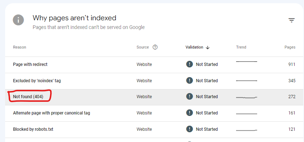Click Not Started status for noindex tag row
This screenshot has height=142, width=304.
point(207,81)
